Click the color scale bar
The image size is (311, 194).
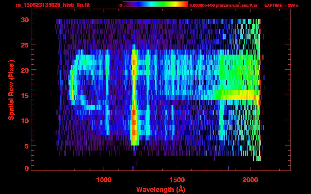coord(155,4)
